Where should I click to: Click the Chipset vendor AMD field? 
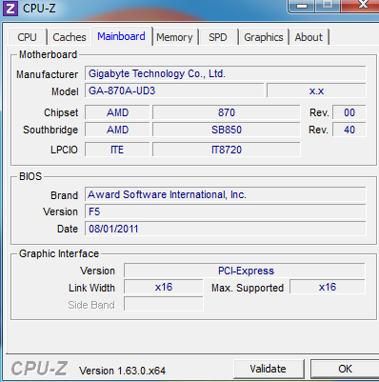[x=117, y=112]
